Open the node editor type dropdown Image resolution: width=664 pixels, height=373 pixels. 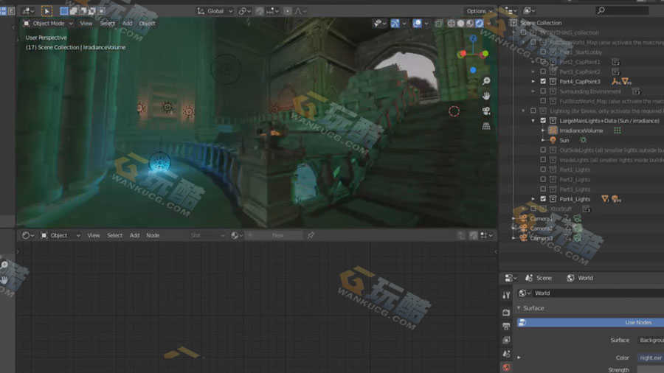tap(28, 235)
